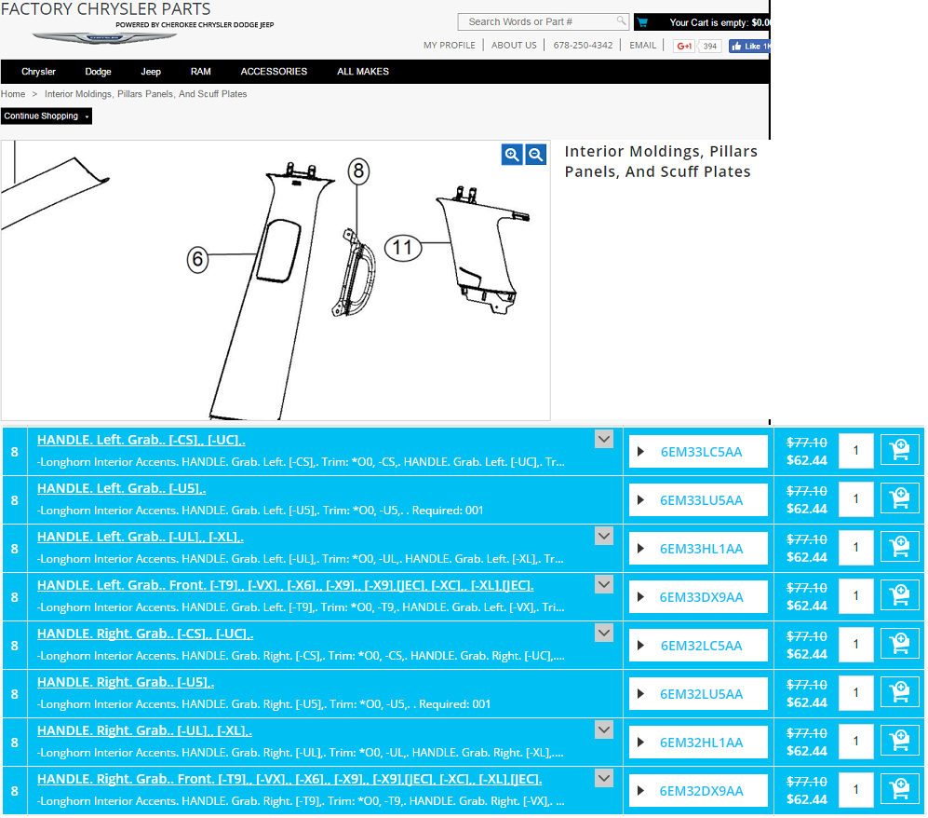Click the Google +1 button
928x818 pixels.
[x=684, y=46]
